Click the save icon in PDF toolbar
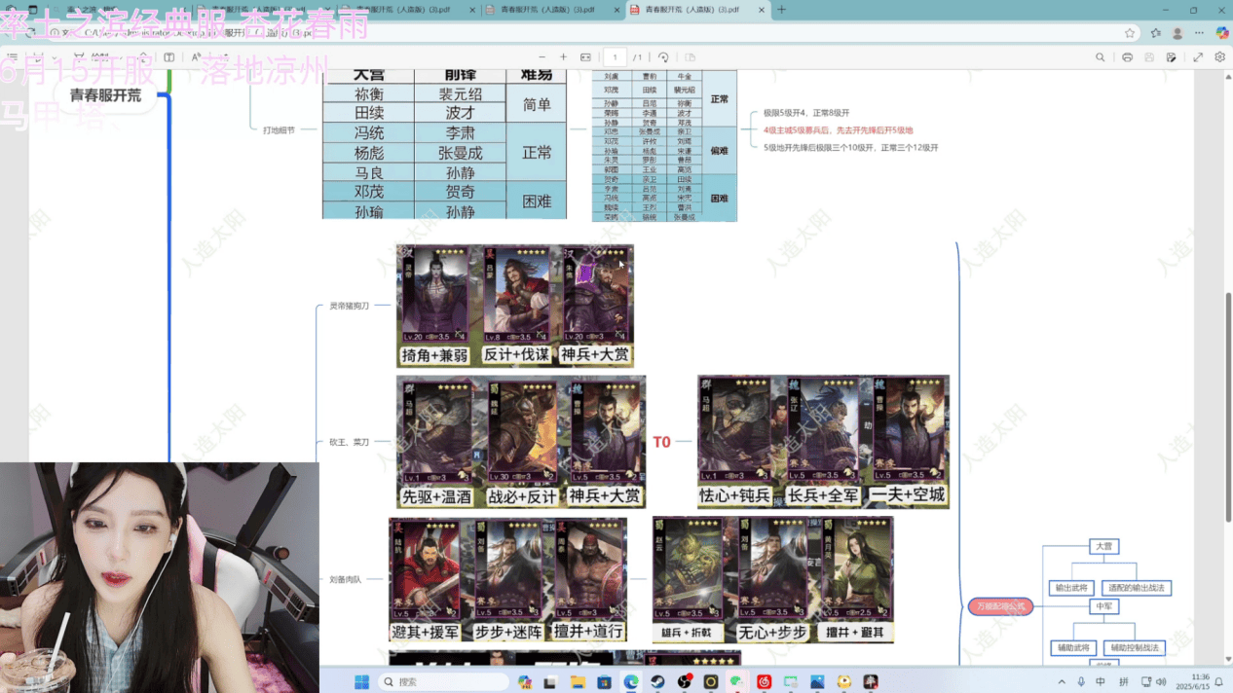 pyautogui.click(x=1149, y=57)
